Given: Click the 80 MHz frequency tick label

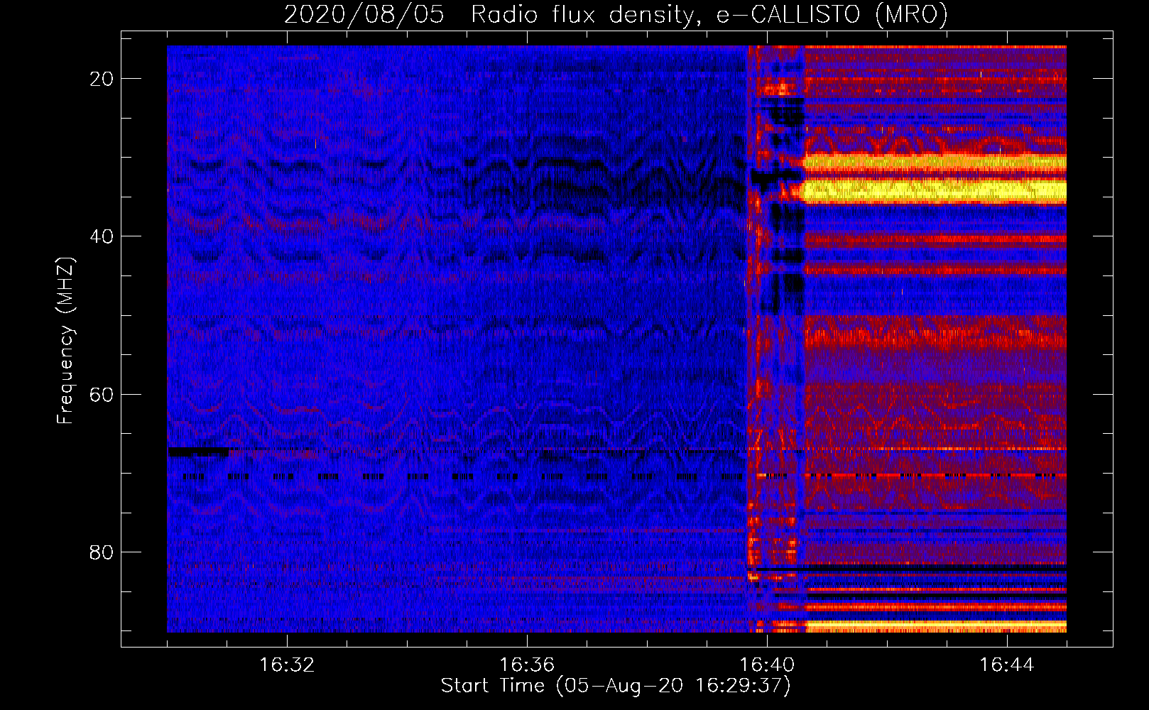Looking at the screenshot, I should point(102,552).
